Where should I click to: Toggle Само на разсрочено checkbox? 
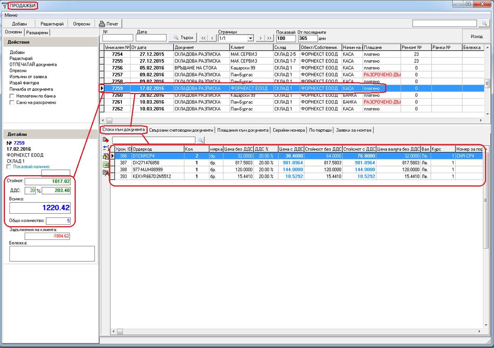(x=12, y=102)
